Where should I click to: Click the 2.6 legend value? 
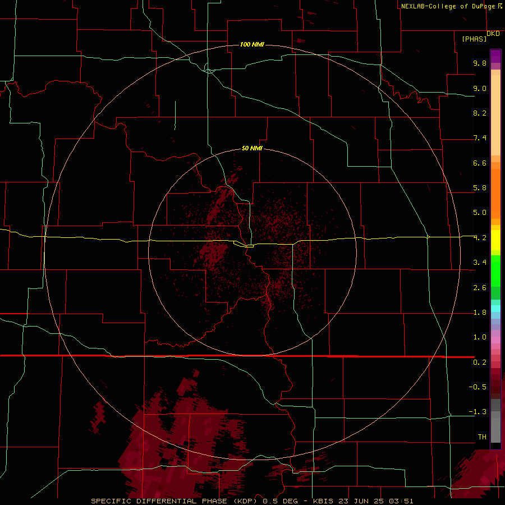(480, 288)
